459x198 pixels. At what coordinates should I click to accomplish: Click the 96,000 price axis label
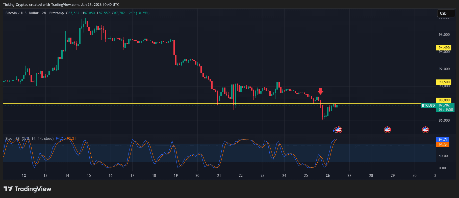coord(444,35)
